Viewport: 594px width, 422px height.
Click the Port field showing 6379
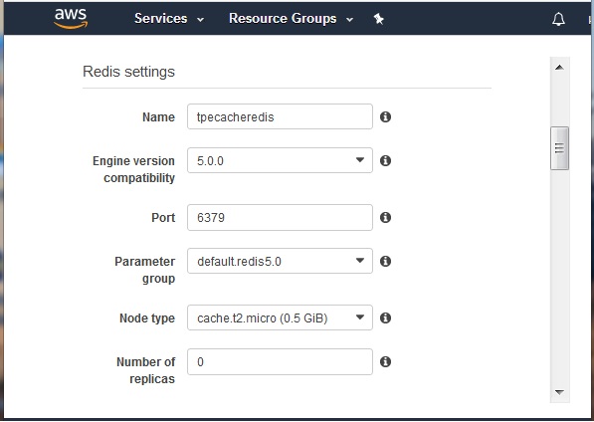pos(280,217)
